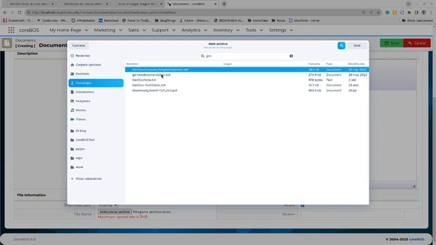Expand the Analytics menu
Viewport: 436px width, 245px height.
coord(194,30)
